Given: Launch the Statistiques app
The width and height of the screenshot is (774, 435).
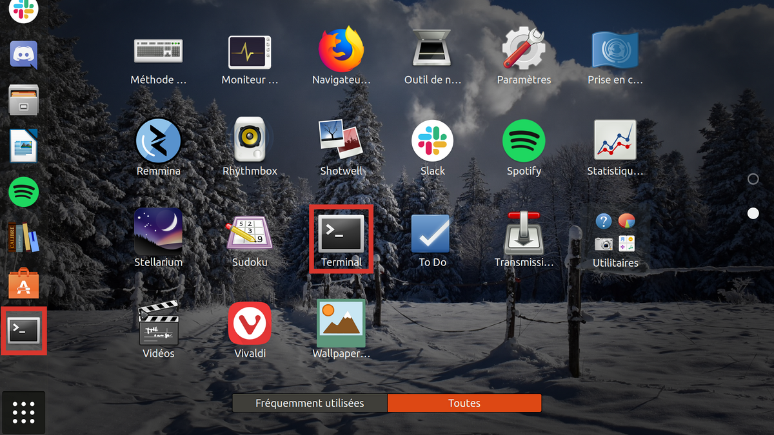Looking at the screenshot, I should (x=615, y=140).
